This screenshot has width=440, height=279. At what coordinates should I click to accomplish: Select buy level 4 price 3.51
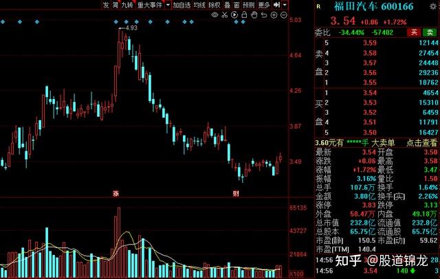coord(370,122)
